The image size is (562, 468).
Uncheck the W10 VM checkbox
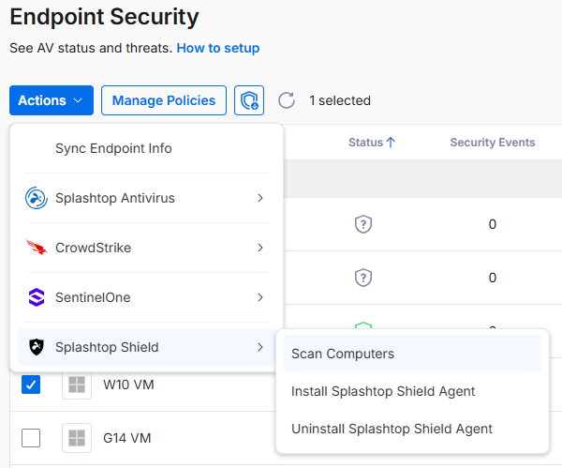[31, 385]
